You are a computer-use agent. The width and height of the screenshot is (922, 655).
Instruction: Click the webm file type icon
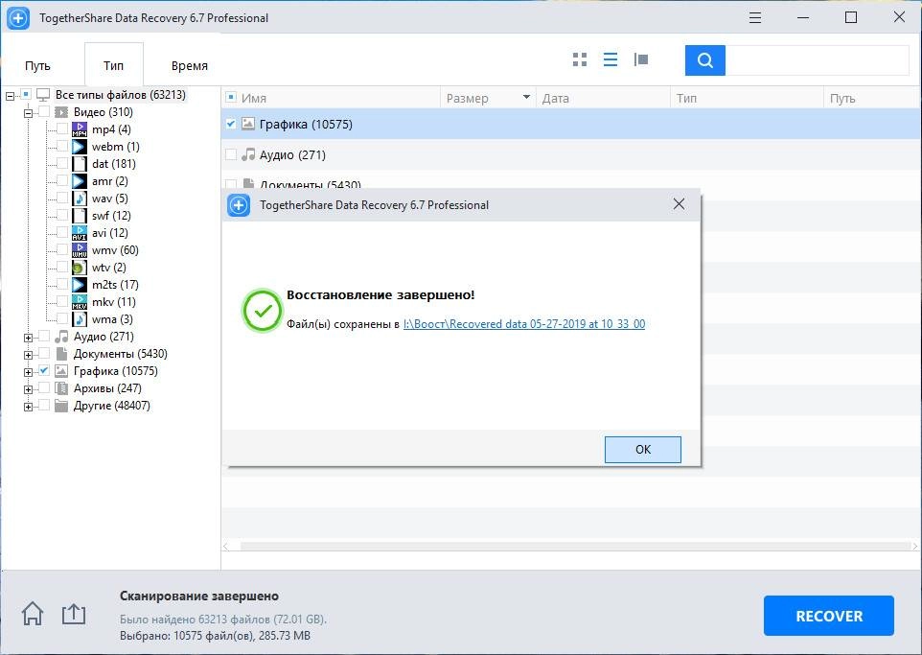point(80,147)
